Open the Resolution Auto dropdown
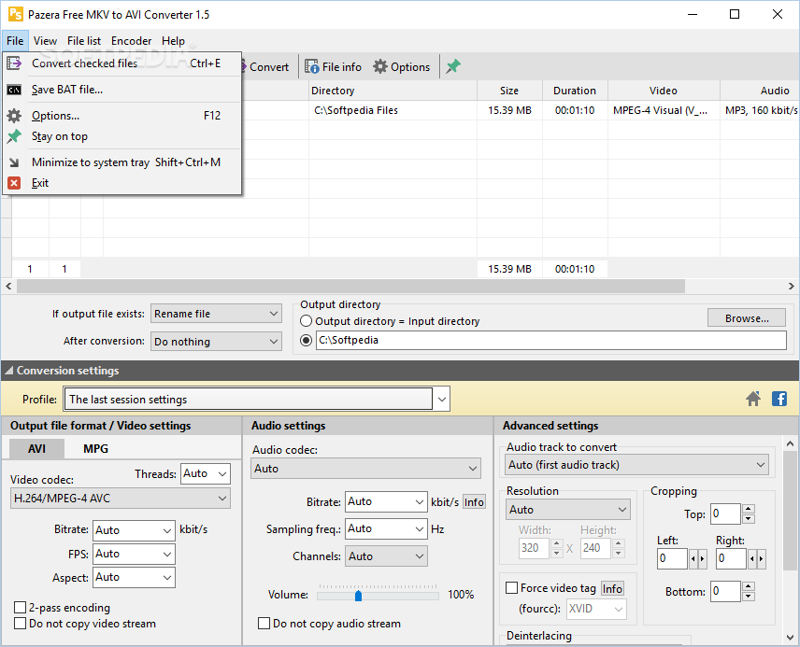Viewport: 800px width, 647px height. coord(568,510)
